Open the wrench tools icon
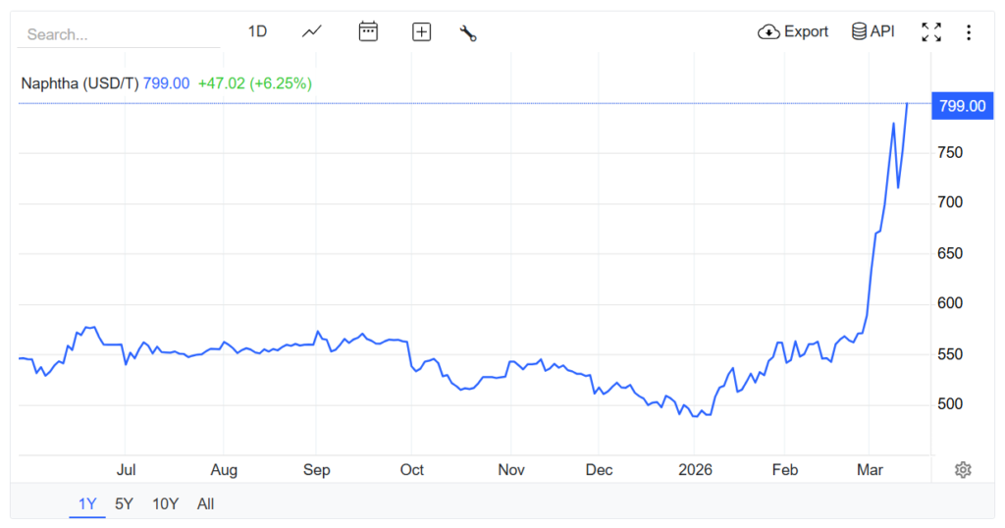The height and width of the screenshot is (528, 1005). (x=468, y=32)
